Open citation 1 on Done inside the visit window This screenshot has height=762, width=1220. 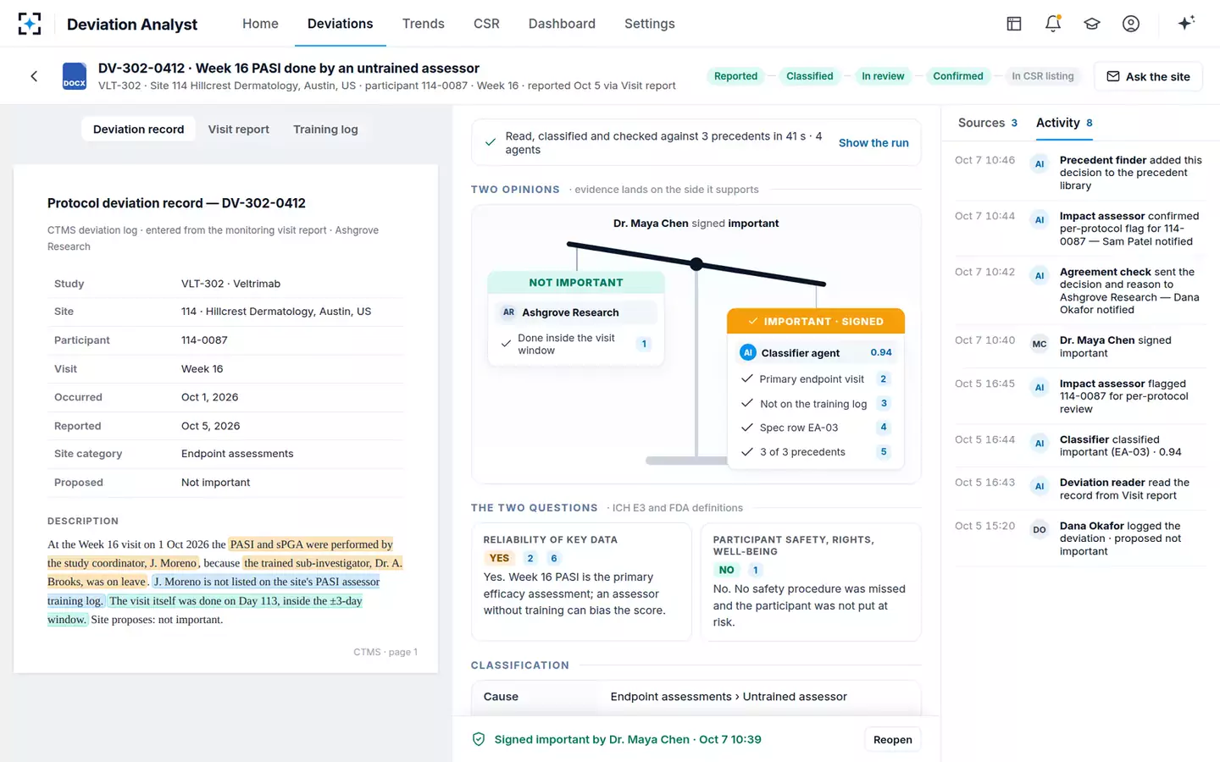coord(644,344)
